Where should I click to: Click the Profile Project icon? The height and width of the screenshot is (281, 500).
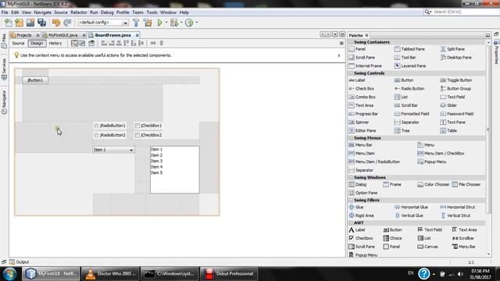coord(189,23)
